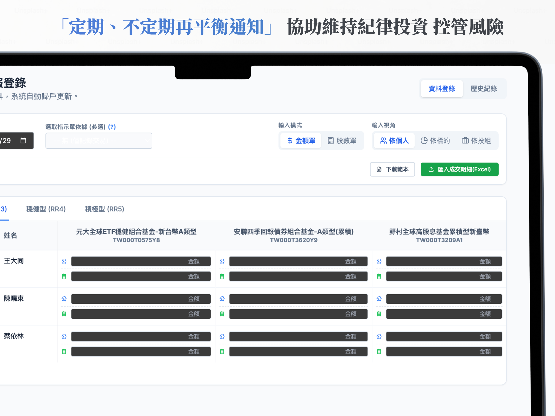Select the 蔡依林 row name
This screenshot has height=416, width=555.
click(14, 336)
